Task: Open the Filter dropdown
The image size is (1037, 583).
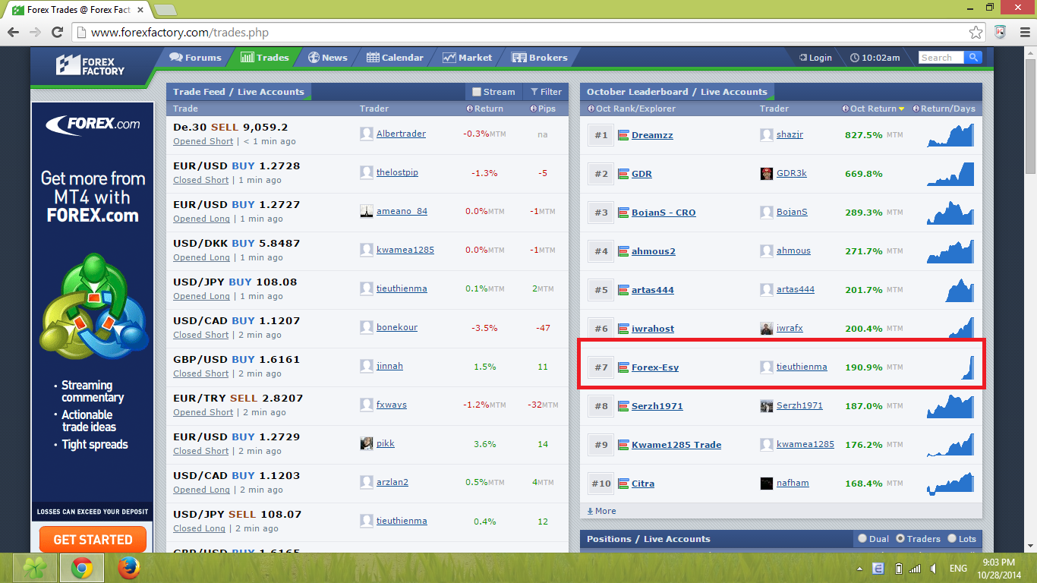Action: 546,92
